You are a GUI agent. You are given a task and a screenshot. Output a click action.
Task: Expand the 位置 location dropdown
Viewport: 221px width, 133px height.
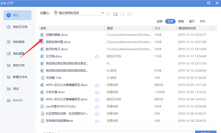(x=102, y=13)
